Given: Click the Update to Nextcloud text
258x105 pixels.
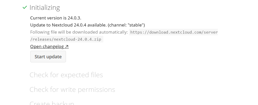Looking at the screenshot, I should click(52, 25).
